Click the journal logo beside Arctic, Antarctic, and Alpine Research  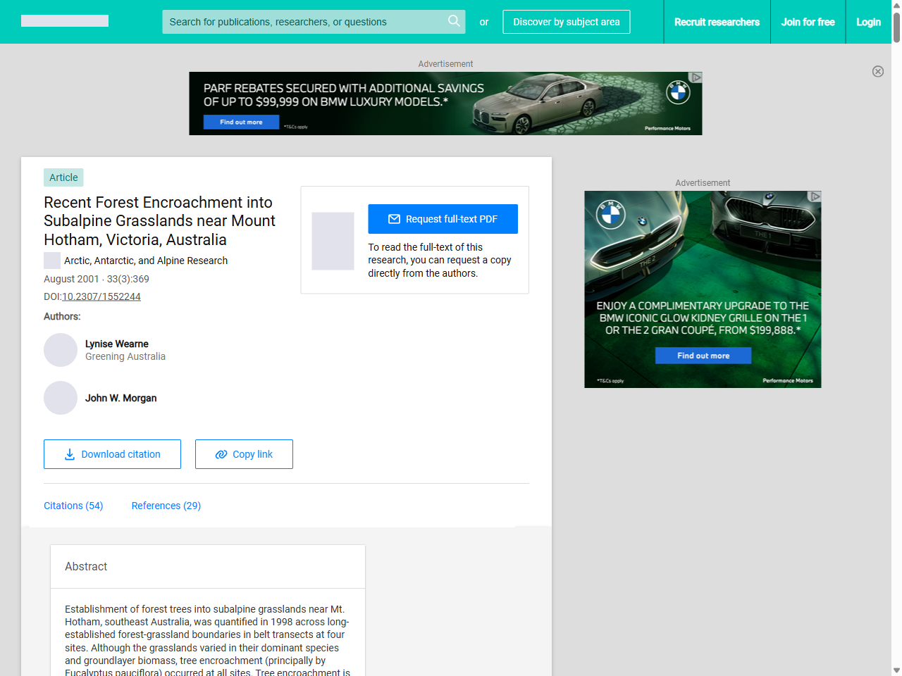pyautogui.click(x=51, y=260)
